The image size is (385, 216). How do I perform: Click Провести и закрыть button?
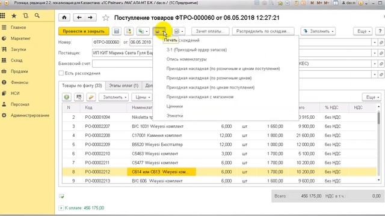pyautogui.click(x=84, y=31)
